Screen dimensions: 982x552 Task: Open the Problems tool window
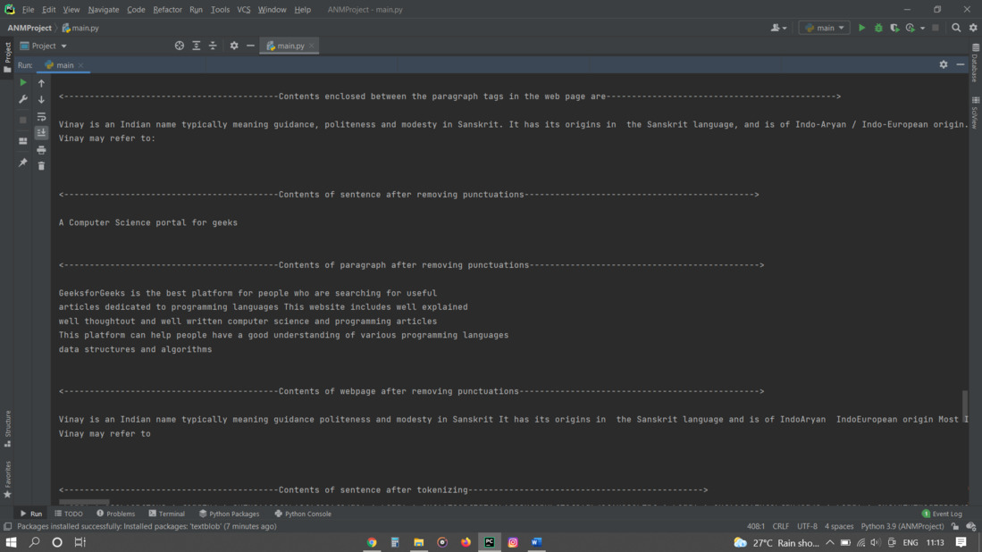click(116, 514)
